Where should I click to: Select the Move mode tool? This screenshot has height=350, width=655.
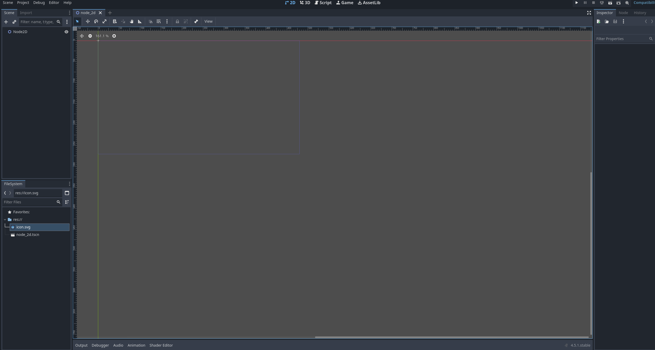88,21
